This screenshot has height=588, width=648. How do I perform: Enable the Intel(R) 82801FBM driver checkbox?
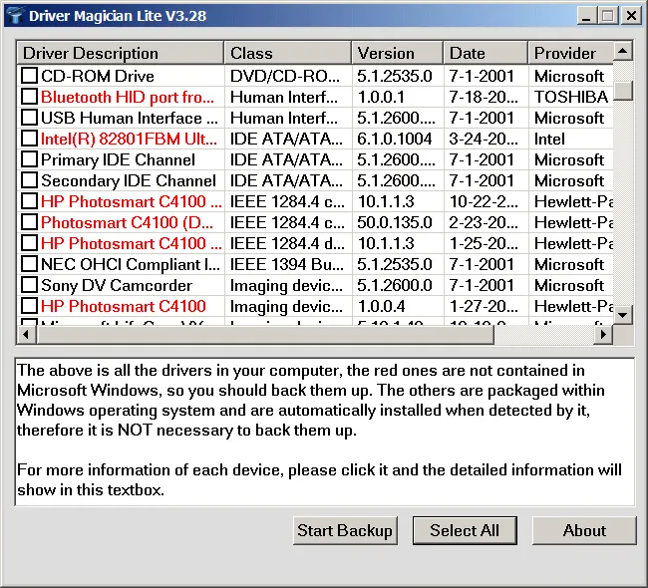point(30,139)
